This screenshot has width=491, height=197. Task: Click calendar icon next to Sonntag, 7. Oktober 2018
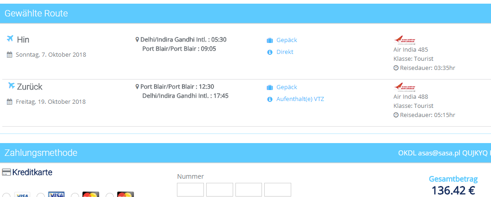click(10, 55)
